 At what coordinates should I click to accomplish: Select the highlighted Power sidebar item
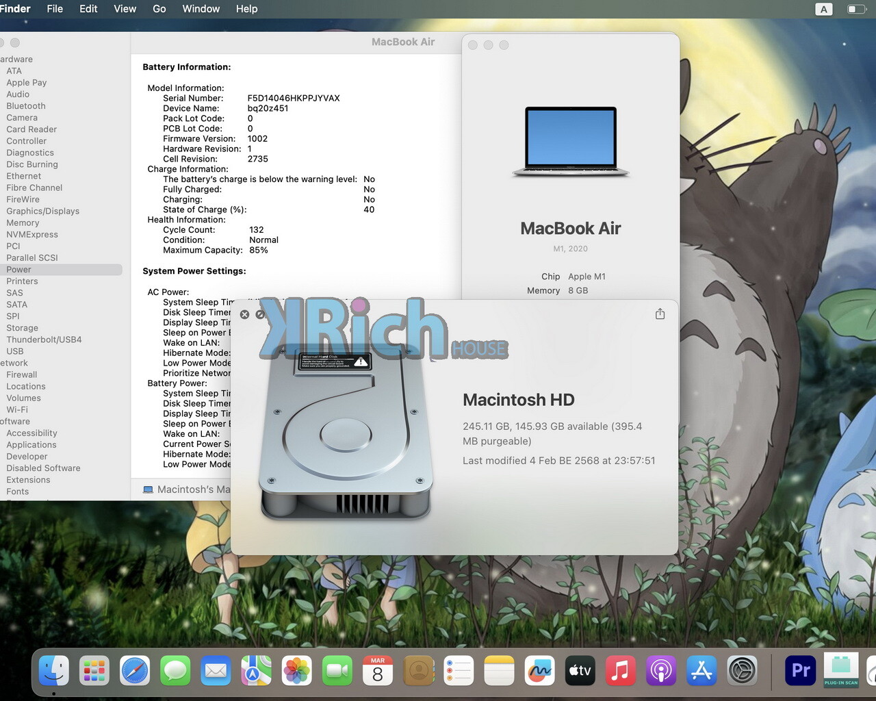61,270
